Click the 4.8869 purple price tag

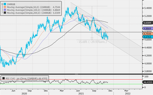coord(148,29)
